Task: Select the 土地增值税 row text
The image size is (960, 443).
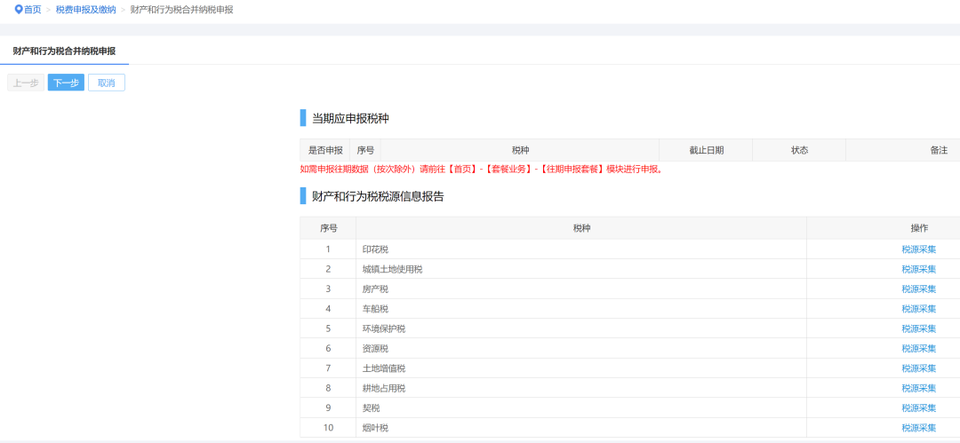Action: pyautogui.click(x=384, y=368)
